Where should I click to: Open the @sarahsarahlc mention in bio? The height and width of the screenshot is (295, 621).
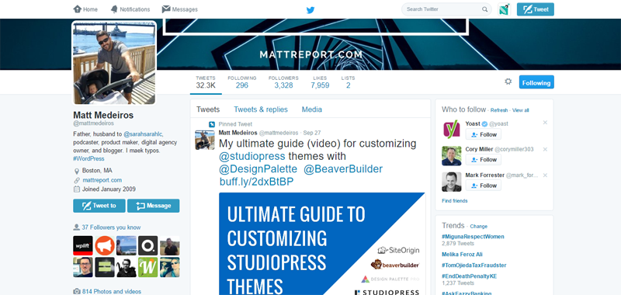[143, 134]
